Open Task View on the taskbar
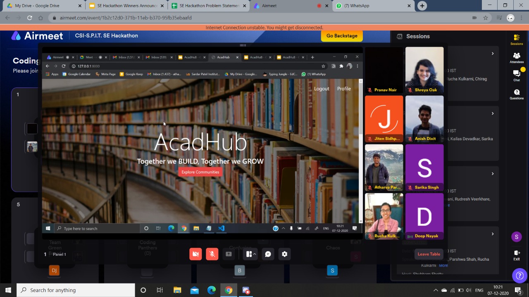 coord(160,290)
